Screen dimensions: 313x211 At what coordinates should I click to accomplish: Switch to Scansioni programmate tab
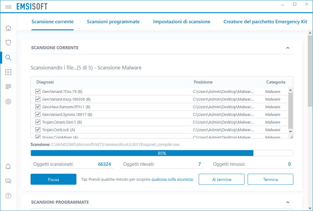pos(113,22)
